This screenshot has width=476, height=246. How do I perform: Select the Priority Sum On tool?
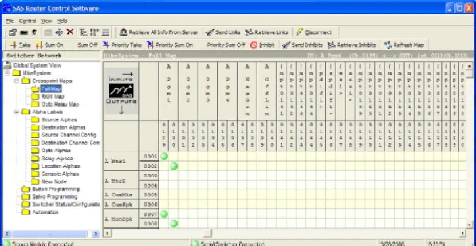point(170,45)
